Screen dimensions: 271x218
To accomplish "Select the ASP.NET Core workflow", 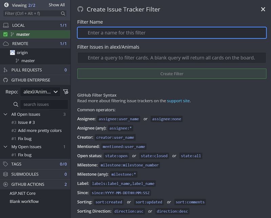I will point(23,193).
